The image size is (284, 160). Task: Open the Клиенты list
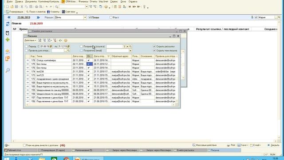[53, 12]
